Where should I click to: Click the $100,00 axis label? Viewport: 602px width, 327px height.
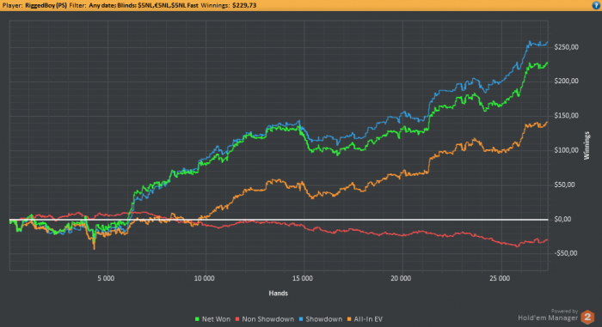566,150
